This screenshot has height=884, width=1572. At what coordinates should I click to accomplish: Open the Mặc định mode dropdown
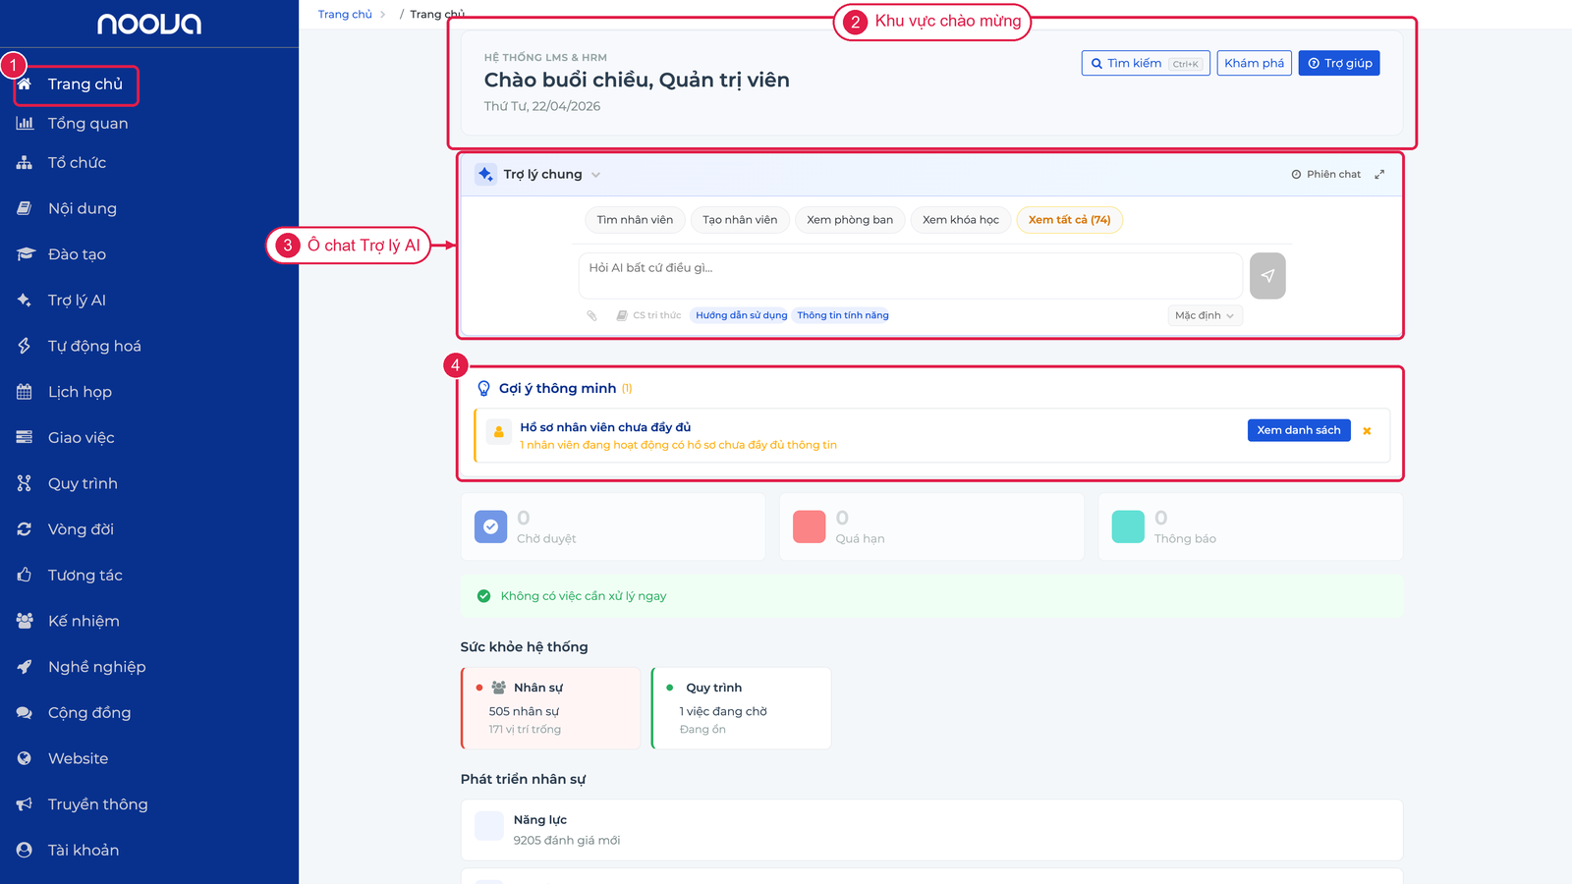tap(1205, 315)
